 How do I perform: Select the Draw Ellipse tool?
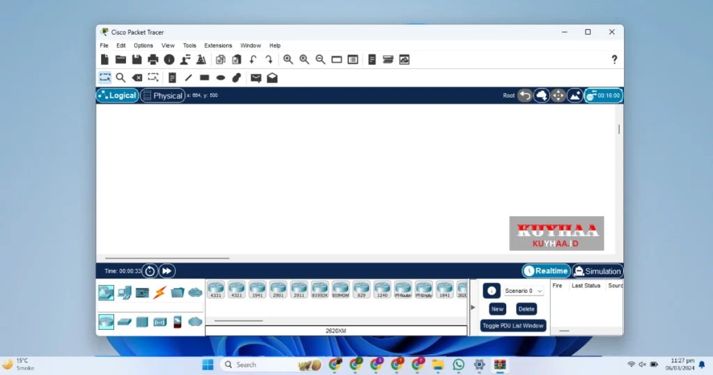pos(221,78)
